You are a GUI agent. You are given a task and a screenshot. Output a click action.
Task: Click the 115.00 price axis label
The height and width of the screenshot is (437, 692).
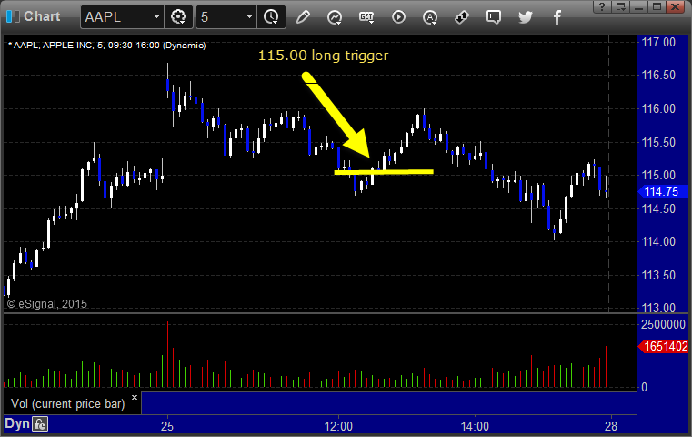coord(658,175)
